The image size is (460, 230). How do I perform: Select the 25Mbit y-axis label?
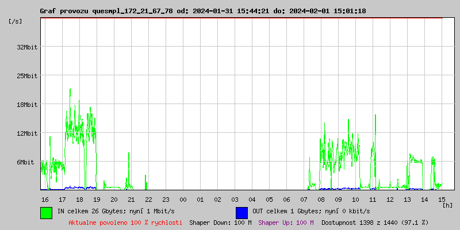[x=27, y=76]
